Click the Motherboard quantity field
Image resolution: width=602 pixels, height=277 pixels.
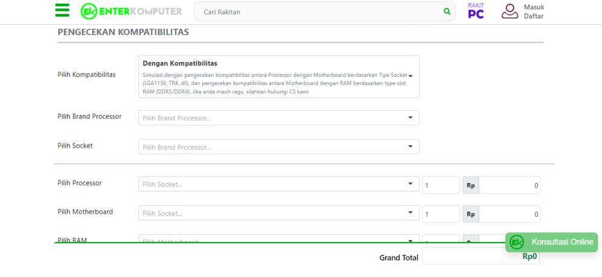pos(440,213)
